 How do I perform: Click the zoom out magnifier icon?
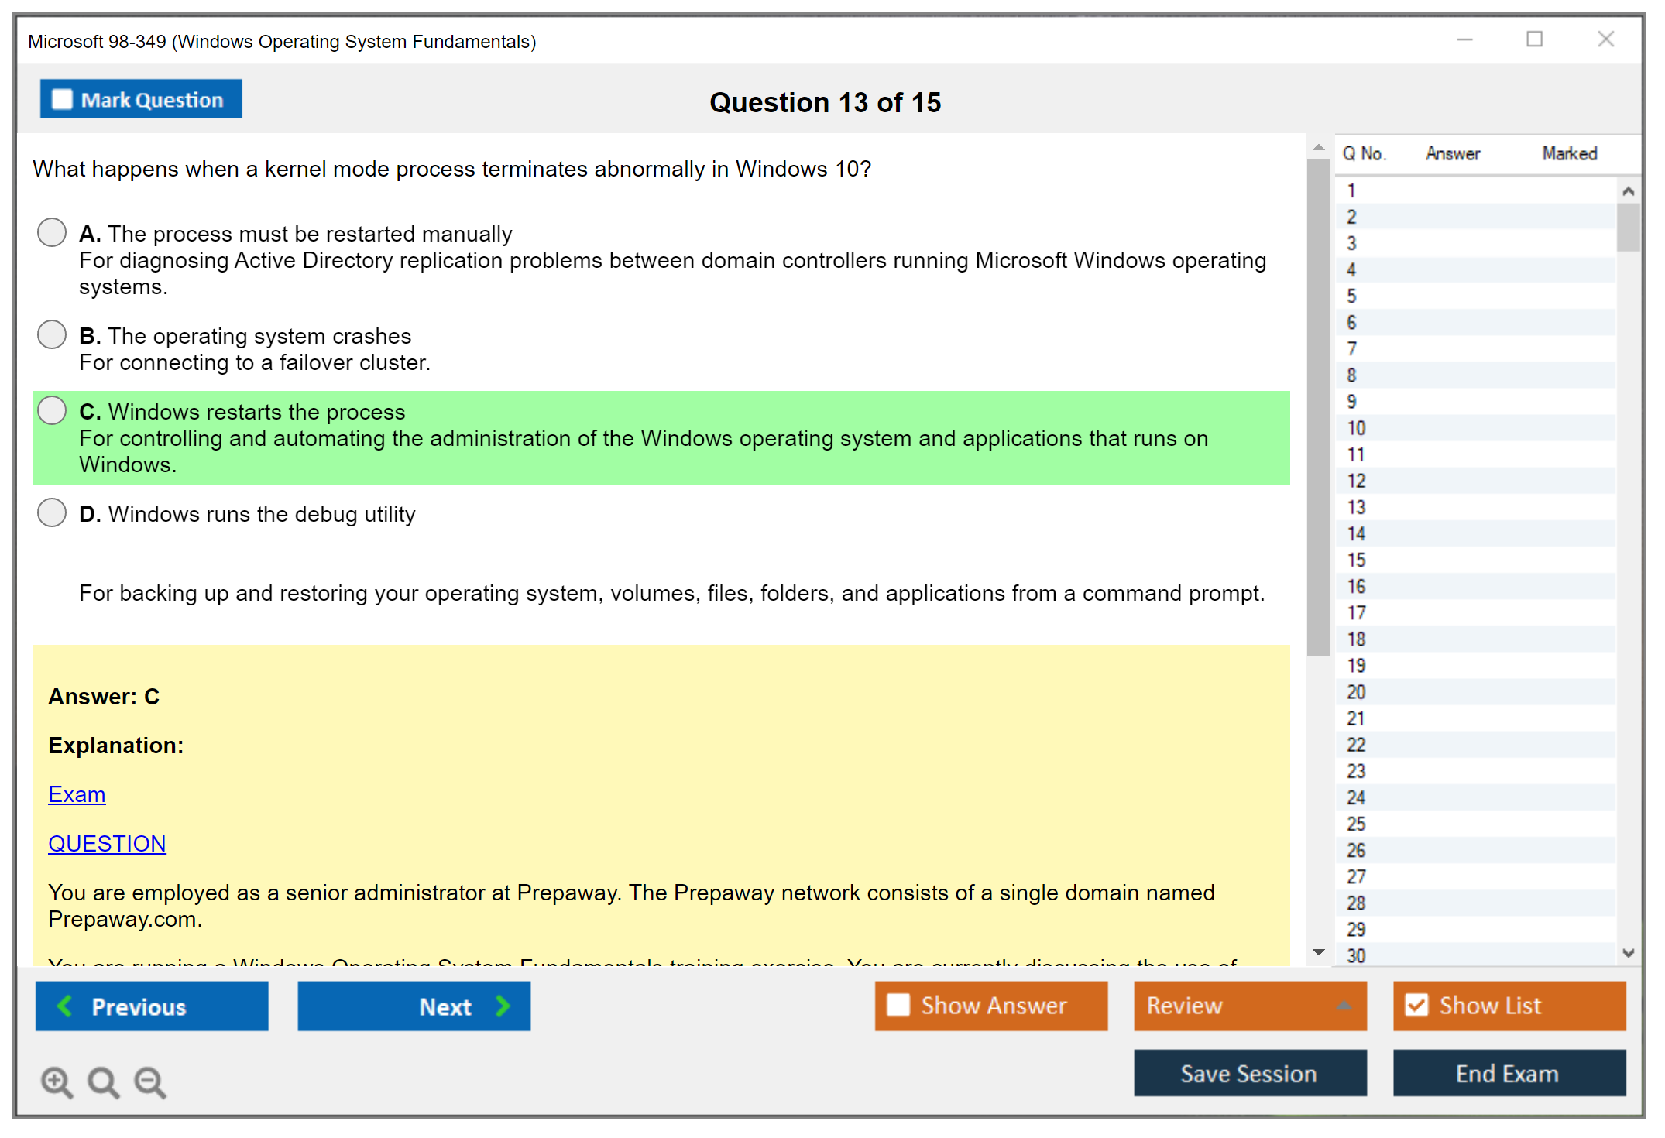149,1081
